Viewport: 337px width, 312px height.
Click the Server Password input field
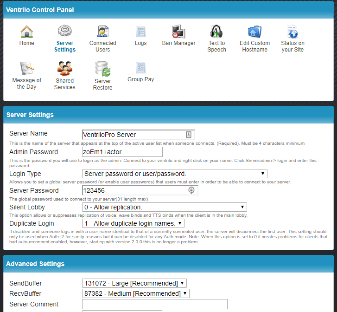pyautogui.click(x=140, y=190)
